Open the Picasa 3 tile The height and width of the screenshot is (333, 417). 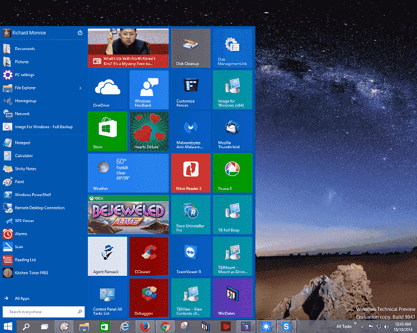[232, 173]
